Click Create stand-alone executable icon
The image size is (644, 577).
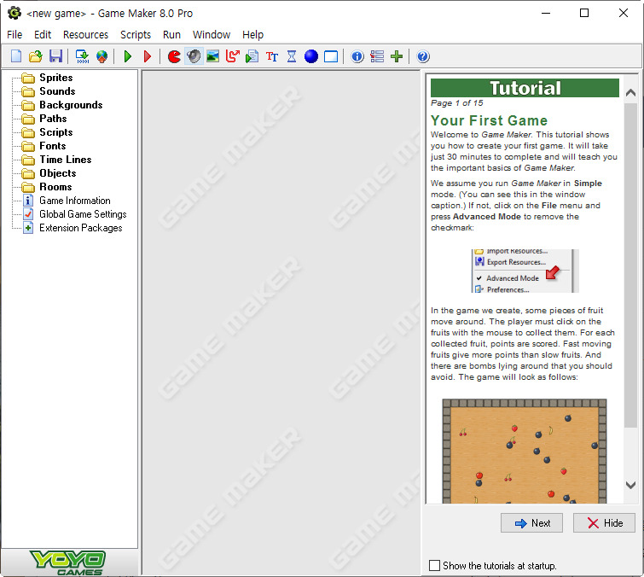[x=82, y=56]
